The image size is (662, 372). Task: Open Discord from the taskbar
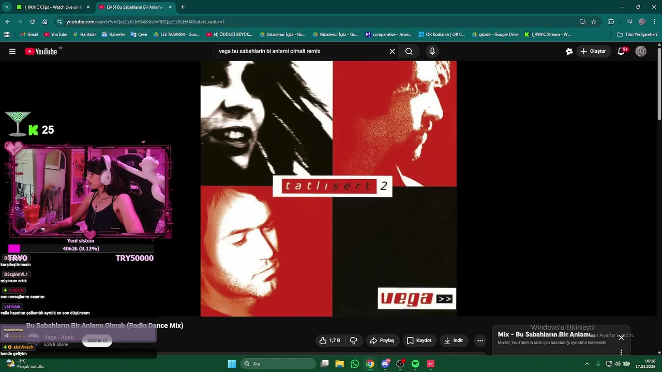[x=385, y=364]
